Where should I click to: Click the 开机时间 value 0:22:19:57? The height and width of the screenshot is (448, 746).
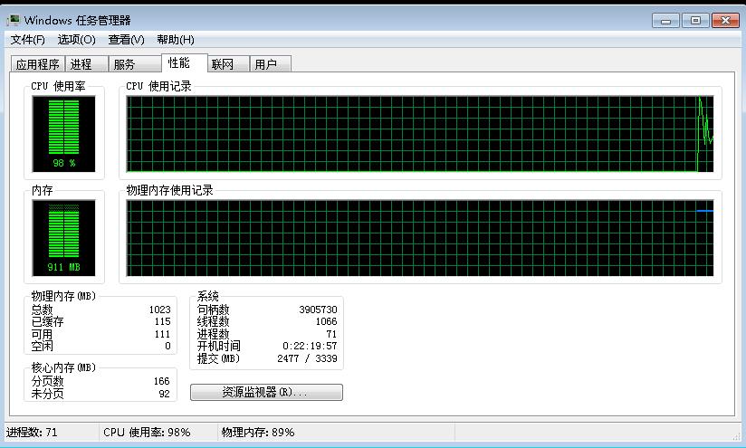coord(310,346)
